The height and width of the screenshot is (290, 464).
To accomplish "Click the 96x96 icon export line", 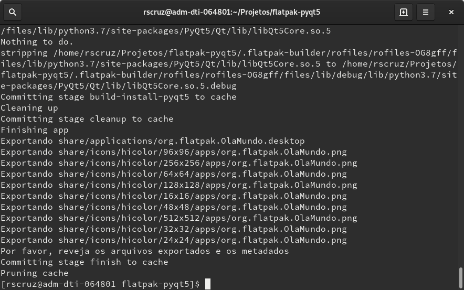I will (173, 152).
